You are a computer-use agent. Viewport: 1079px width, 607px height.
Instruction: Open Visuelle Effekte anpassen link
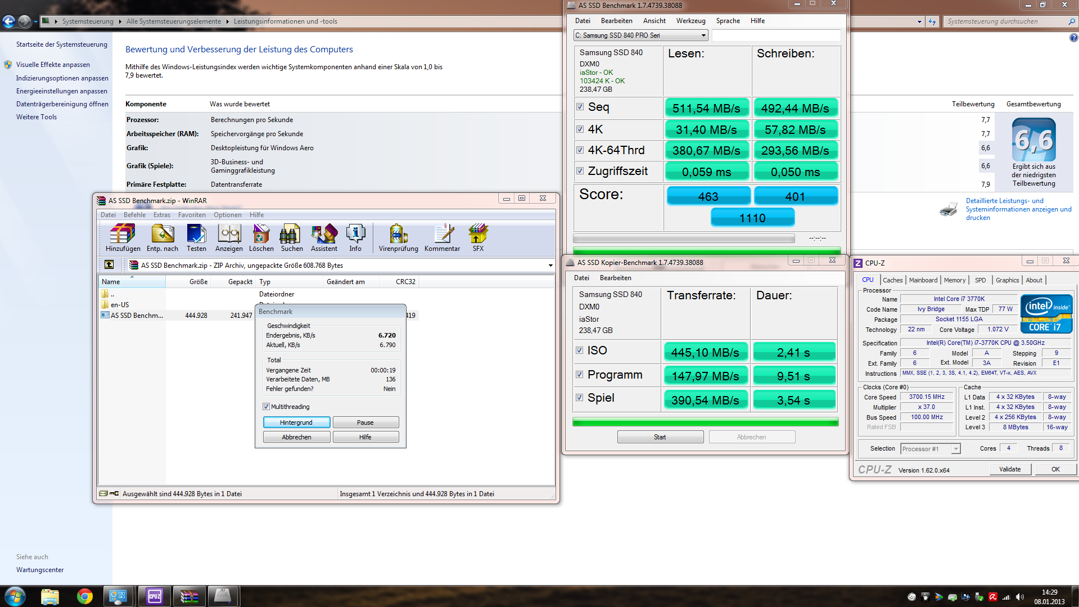point(53,65)
